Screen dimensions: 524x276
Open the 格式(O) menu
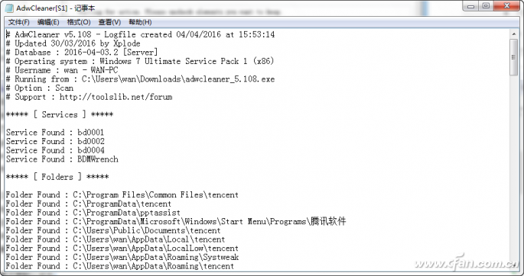point(79,22)
